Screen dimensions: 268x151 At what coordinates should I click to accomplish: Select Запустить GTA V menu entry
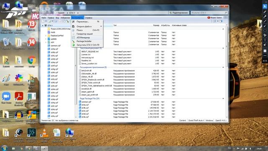(x=87, y=45)
